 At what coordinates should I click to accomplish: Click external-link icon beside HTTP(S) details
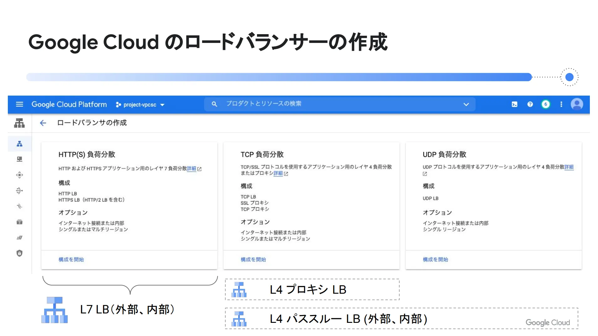(199, 169)
